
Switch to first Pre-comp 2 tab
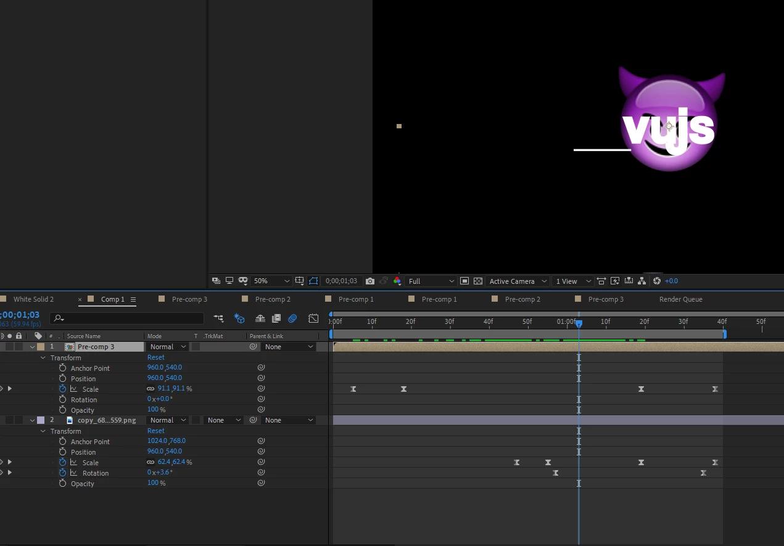[273, 299]
